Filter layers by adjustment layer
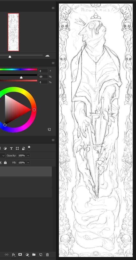 pyautogui.click(x=5, y=148)
